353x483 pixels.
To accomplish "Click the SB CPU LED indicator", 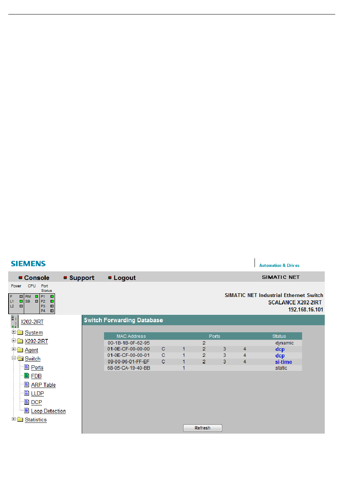I will pos(37,301).
